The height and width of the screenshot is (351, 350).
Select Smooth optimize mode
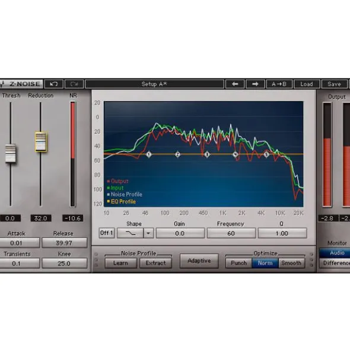pos(291,263)
